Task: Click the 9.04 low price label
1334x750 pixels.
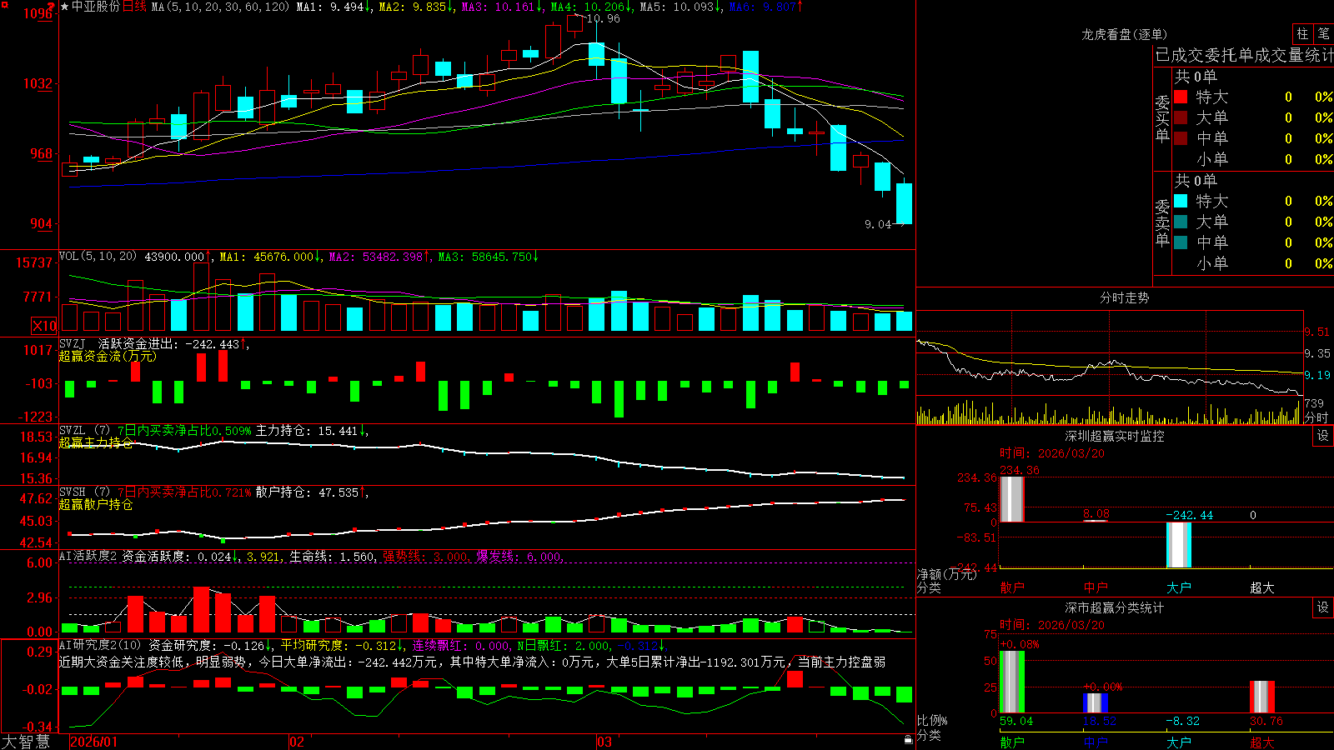Action: tap(878, 224)
